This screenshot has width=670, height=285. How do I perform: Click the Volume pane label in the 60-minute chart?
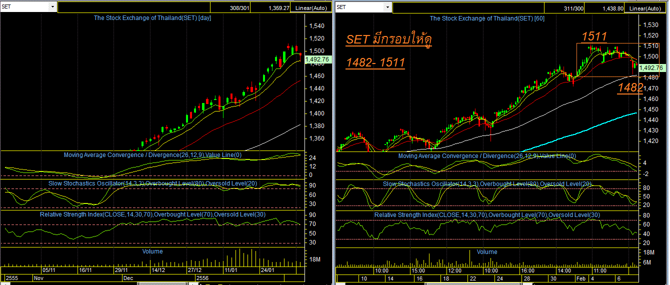point(487,252)
